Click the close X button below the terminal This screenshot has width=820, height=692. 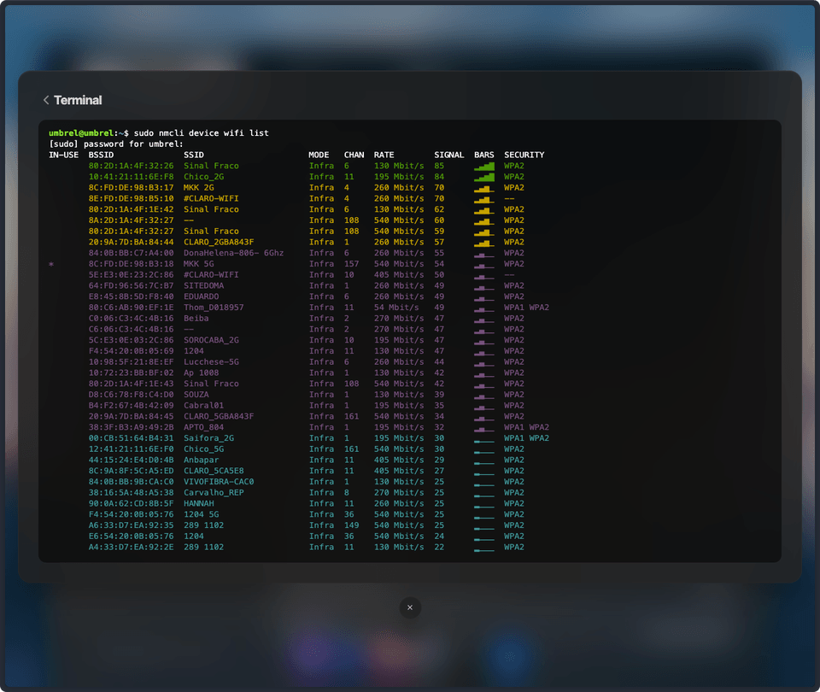pos(410,607)
